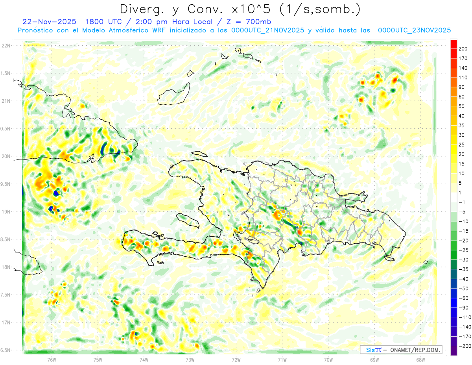Click the '22N' latitude label
Screen dimensions: 472x365
click(x=6, y=46)
